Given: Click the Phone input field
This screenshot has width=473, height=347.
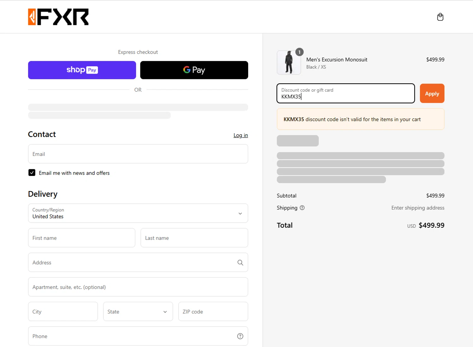Looking at the screenshot, I should tap(138, 336).
